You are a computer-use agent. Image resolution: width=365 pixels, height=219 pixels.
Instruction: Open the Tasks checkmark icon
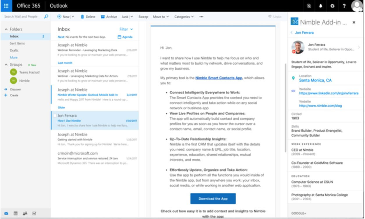pyautogui.click(x=34, y=213)
